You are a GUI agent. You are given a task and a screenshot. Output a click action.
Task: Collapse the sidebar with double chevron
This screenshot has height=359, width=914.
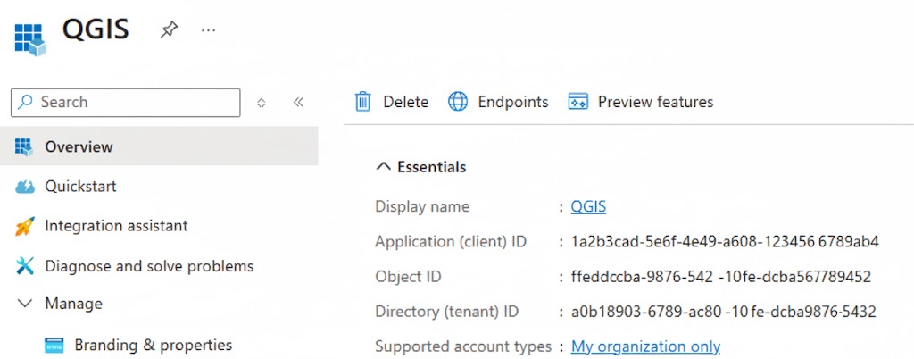click(298, 103)
